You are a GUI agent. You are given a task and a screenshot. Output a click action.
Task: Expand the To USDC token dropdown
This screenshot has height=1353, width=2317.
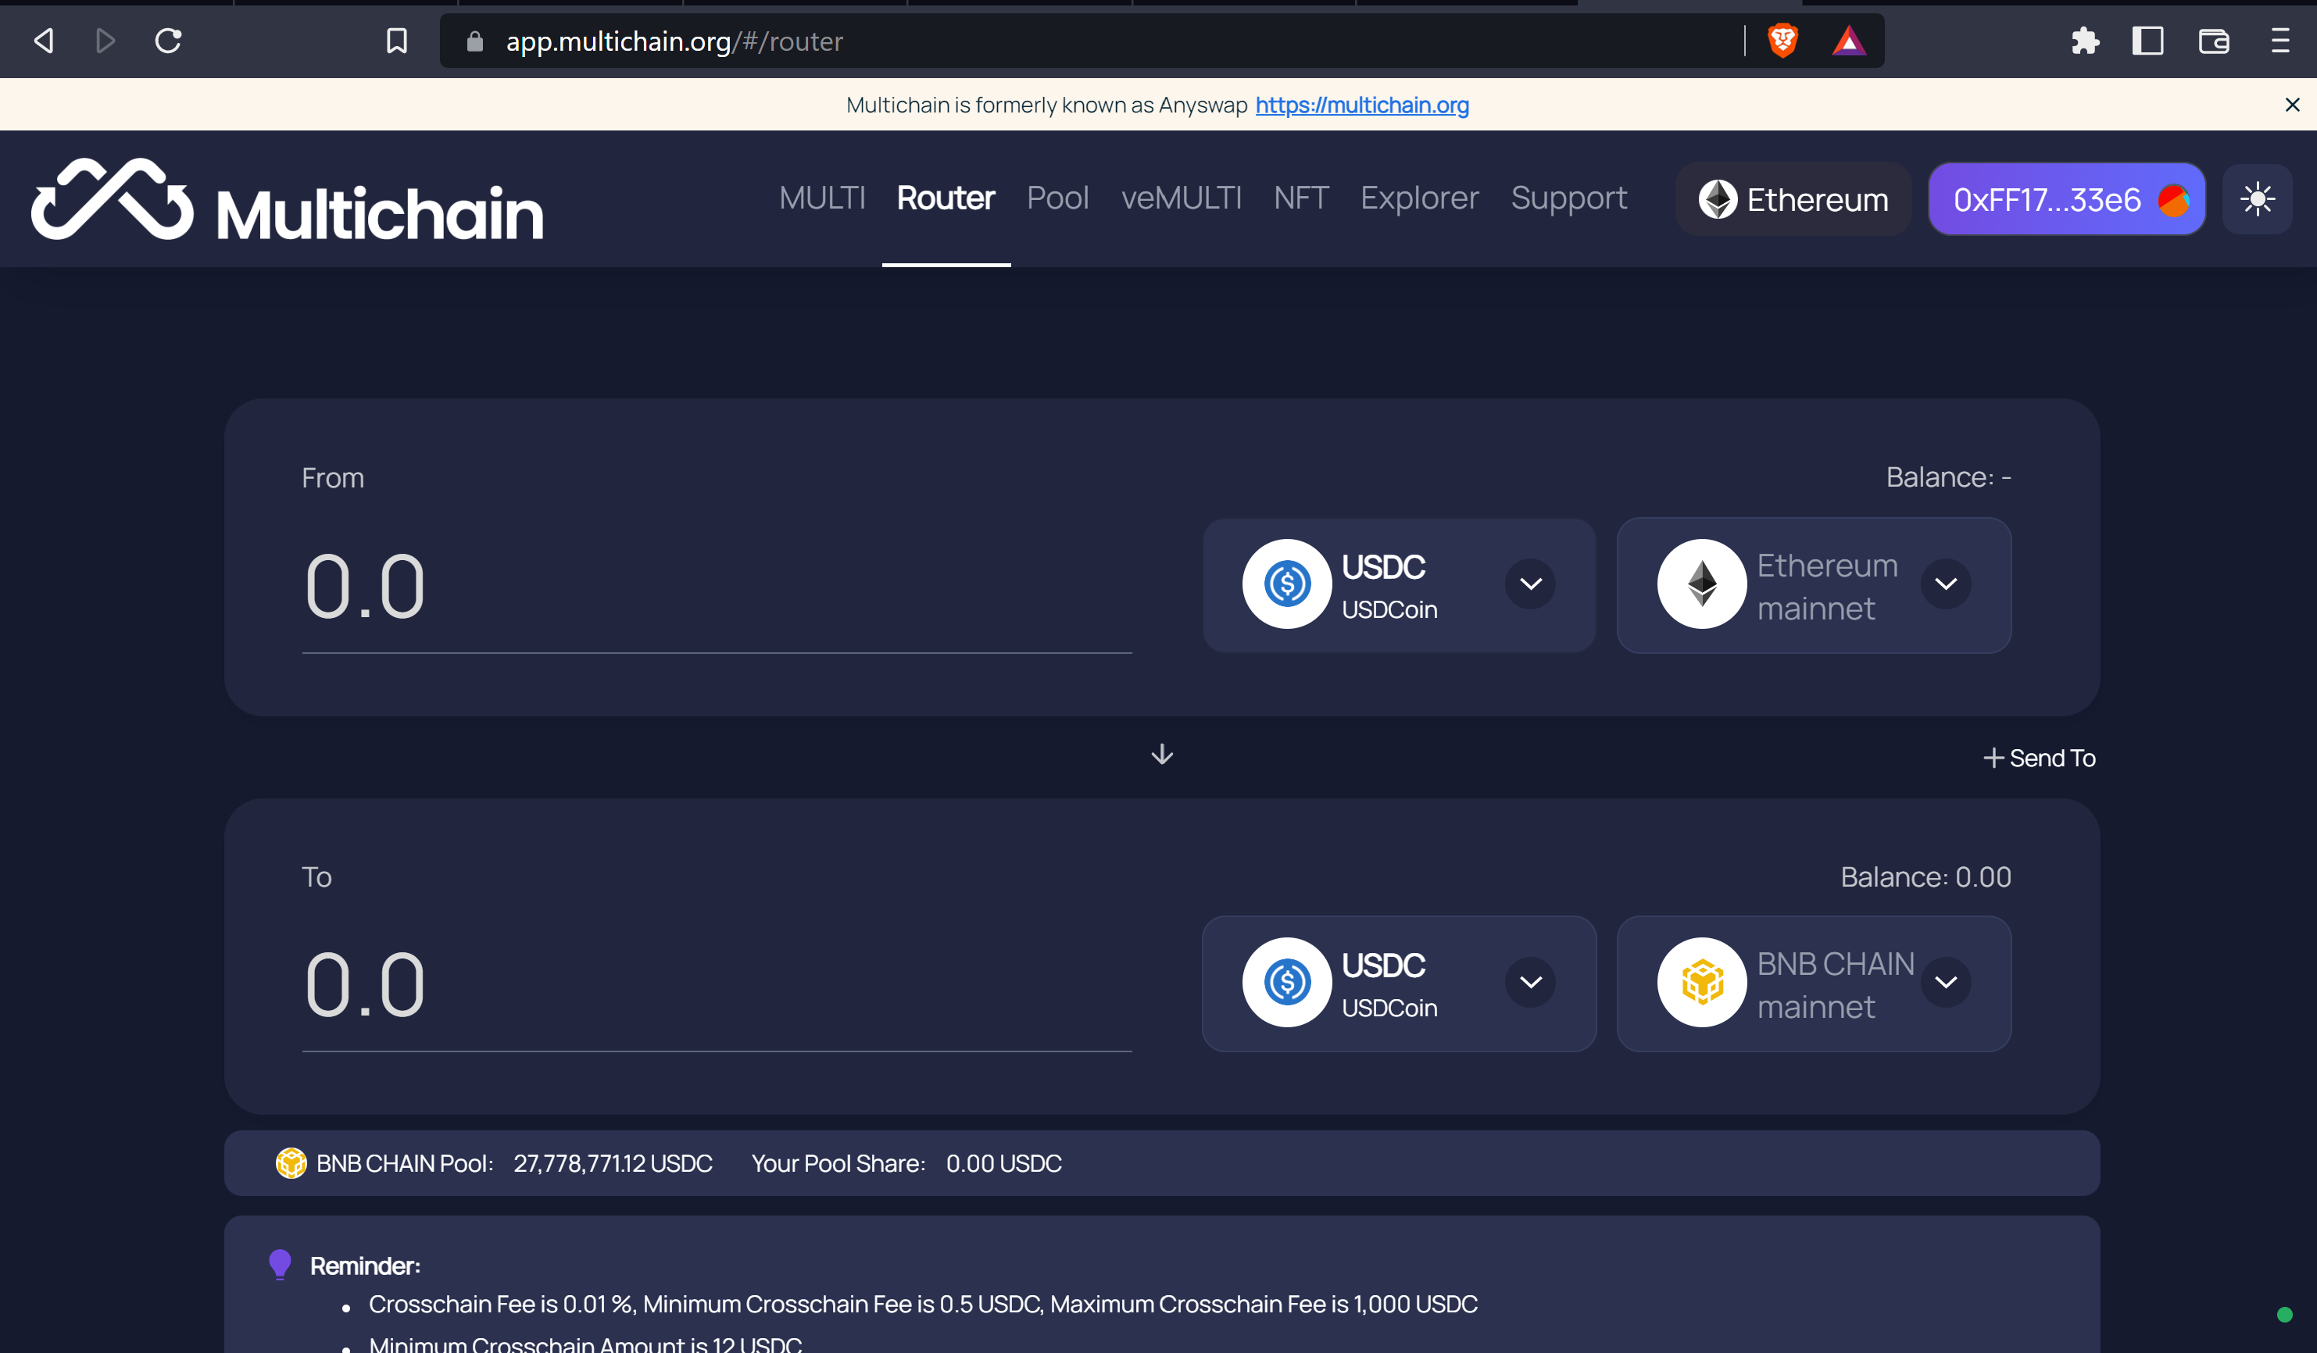[1399, 984]
